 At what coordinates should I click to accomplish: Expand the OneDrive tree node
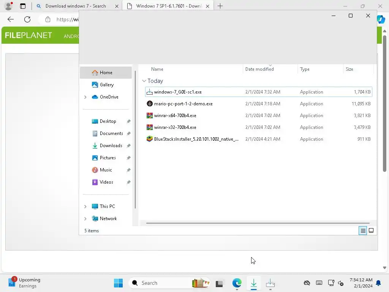point(85,97)
